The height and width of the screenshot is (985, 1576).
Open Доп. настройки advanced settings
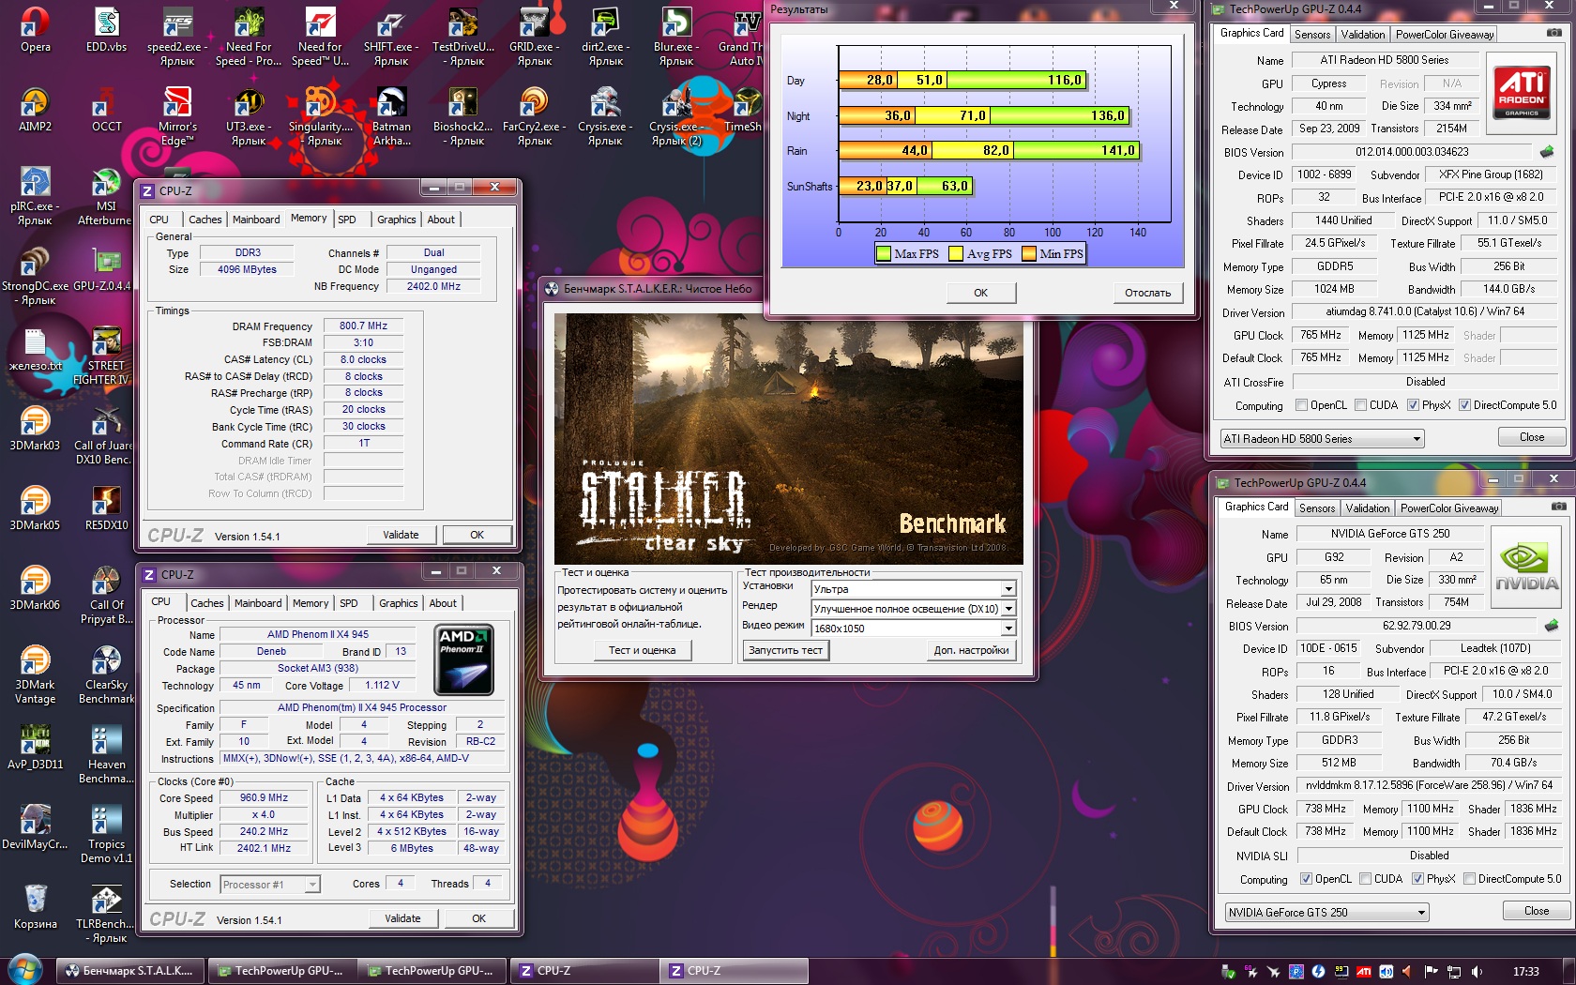[x=971, y=650]
